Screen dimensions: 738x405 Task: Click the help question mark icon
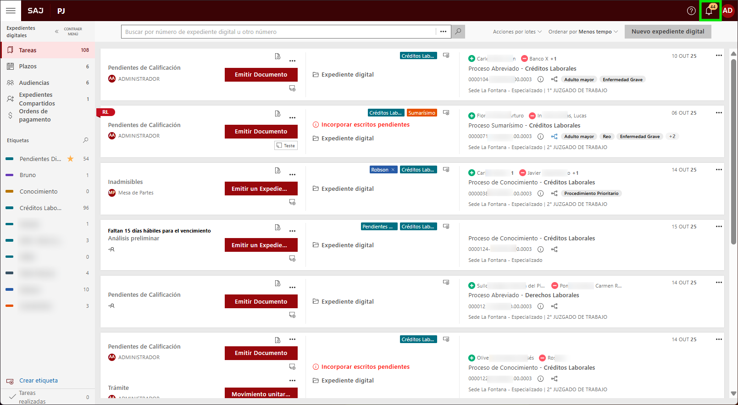pyautogui.click(x=691, y=11)
